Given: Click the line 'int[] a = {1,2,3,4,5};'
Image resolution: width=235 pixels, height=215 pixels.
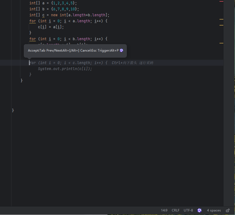Looking at the screenshot, I should [x=53, y=3].
